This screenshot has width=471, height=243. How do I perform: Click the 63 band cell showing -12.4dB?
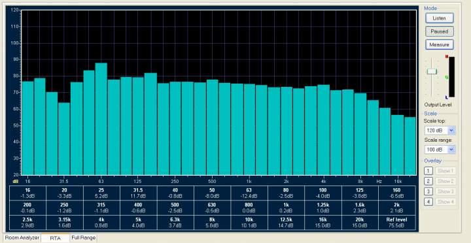[249, 193]
